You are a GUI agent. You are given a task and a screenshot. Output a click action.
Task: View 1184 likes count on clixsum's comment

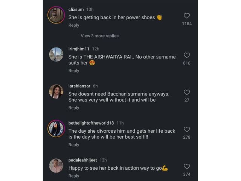pyautogui.click(x=187, y=23)
